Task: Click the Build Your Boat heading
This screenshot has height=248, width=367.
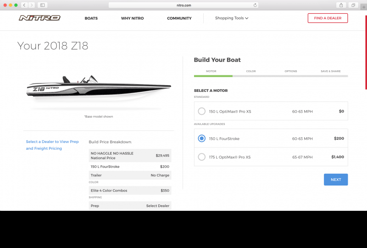Action: [217, 60]
